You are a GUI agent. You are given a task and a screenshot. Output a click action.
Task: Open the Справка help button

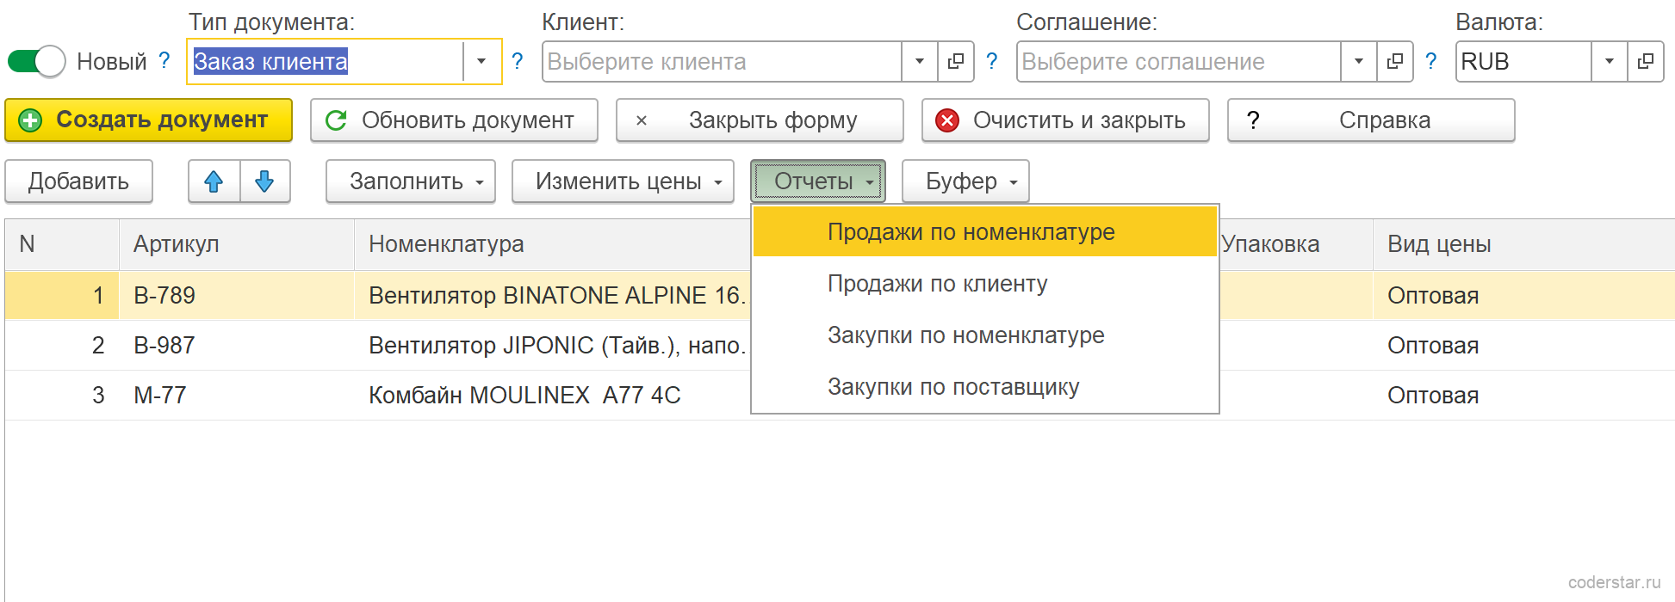[x=1371, y=120]
